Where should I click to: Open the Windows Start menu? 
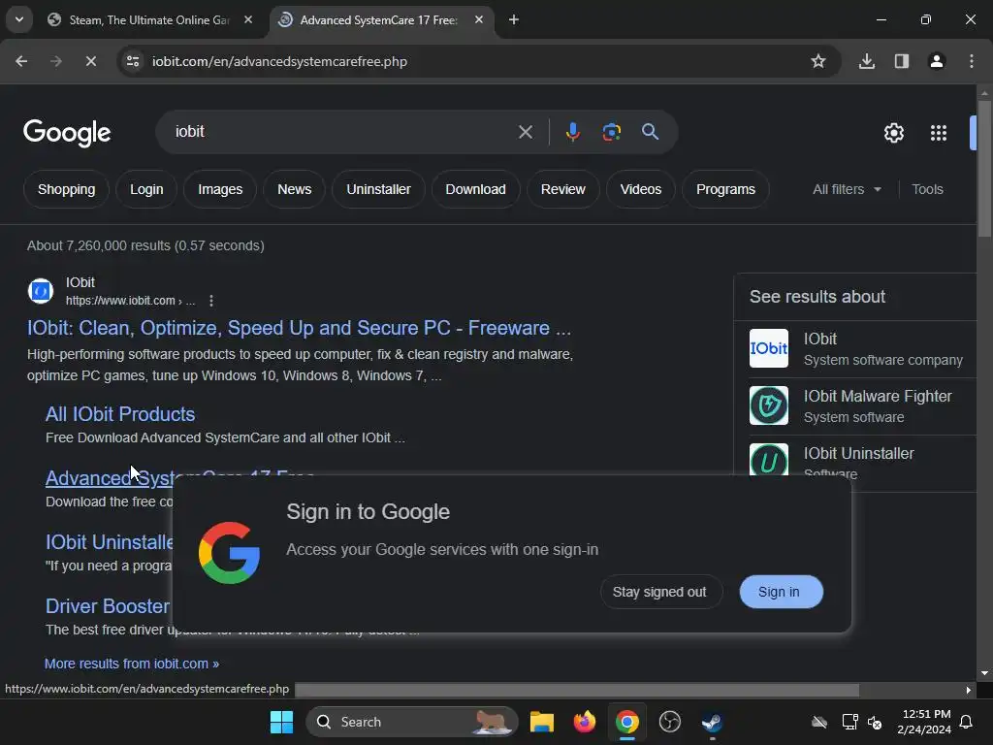coord(281,722)
